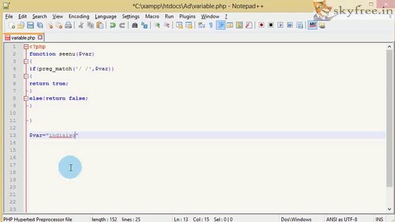Open the ? help menu
395x222 pixels.
226,17
